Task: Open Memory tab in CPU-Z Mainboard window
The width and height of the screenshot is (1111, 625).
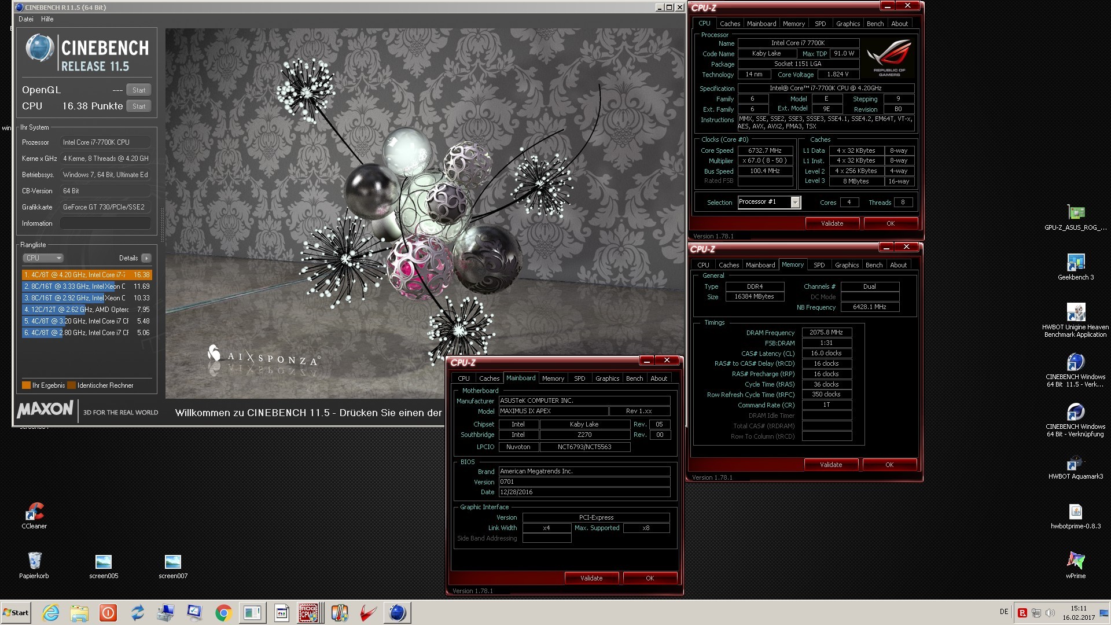Action: coord(553,378)
